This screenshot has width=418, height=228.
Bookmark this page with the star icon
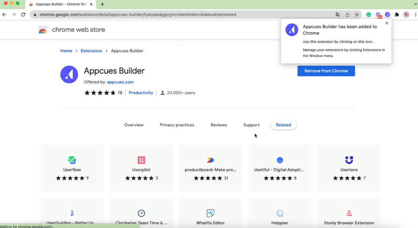point(357,15)
